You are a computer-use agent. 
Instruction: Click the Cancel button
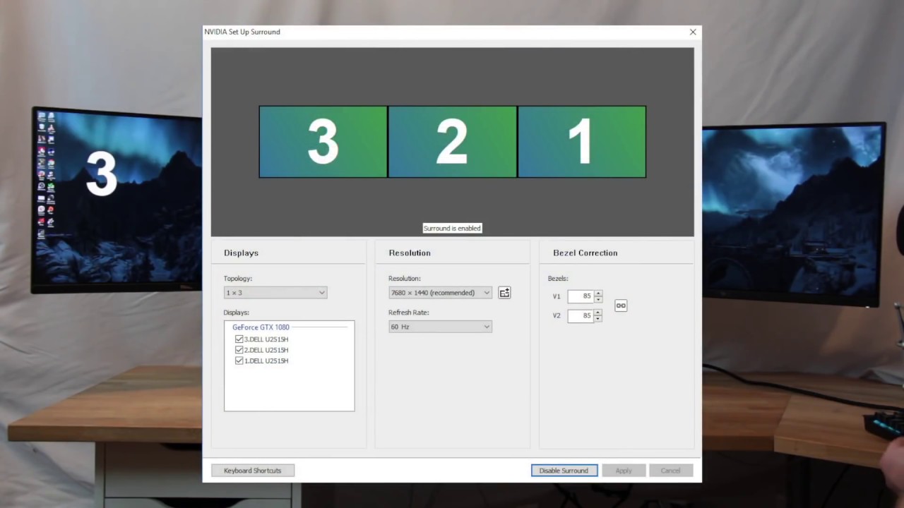point(671,471)
